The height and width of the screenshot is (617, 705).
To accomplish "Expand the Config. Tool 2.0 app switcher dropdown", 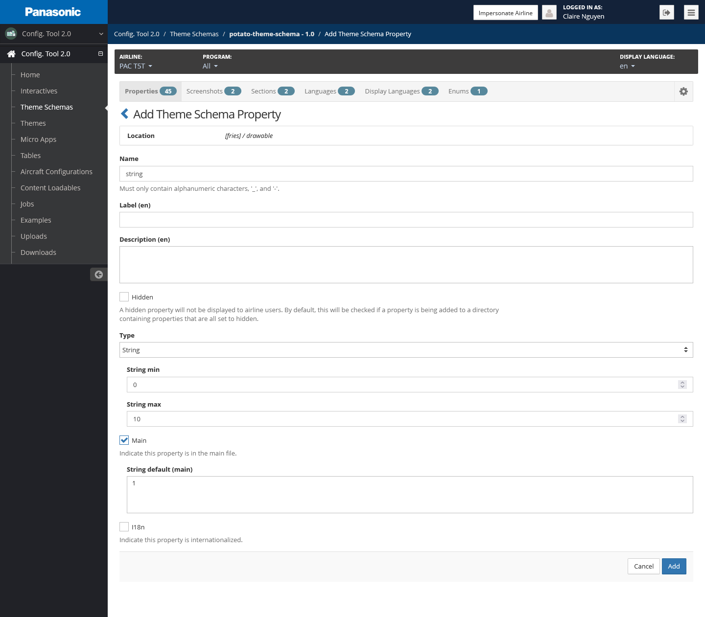I will point(101,34).
